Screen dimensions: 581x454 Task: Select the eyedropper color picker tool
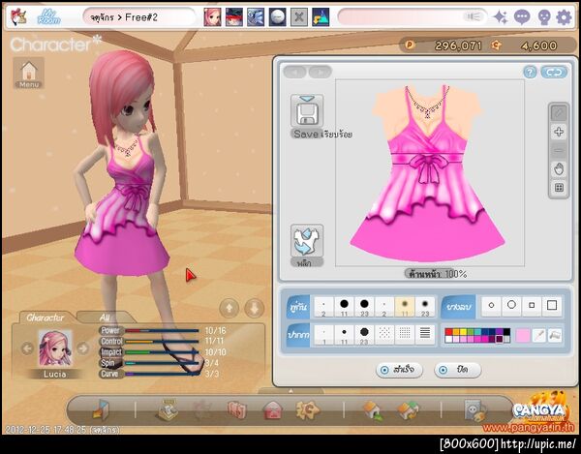[538, 336]
